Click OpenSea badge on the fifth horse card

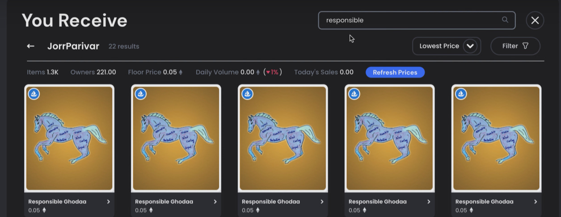pyautogui.click(x=461, y=94)
